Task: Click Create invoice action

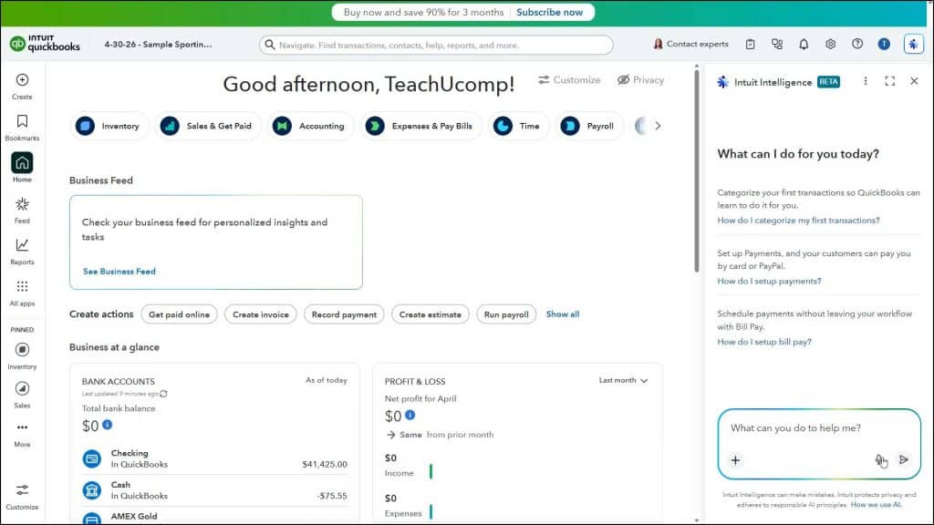Action: tap(261, 314)
